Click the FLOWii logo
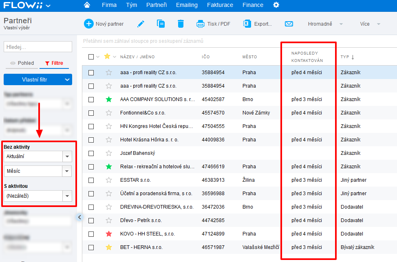This screenshot has width=397, height=262. click(23, 5)
